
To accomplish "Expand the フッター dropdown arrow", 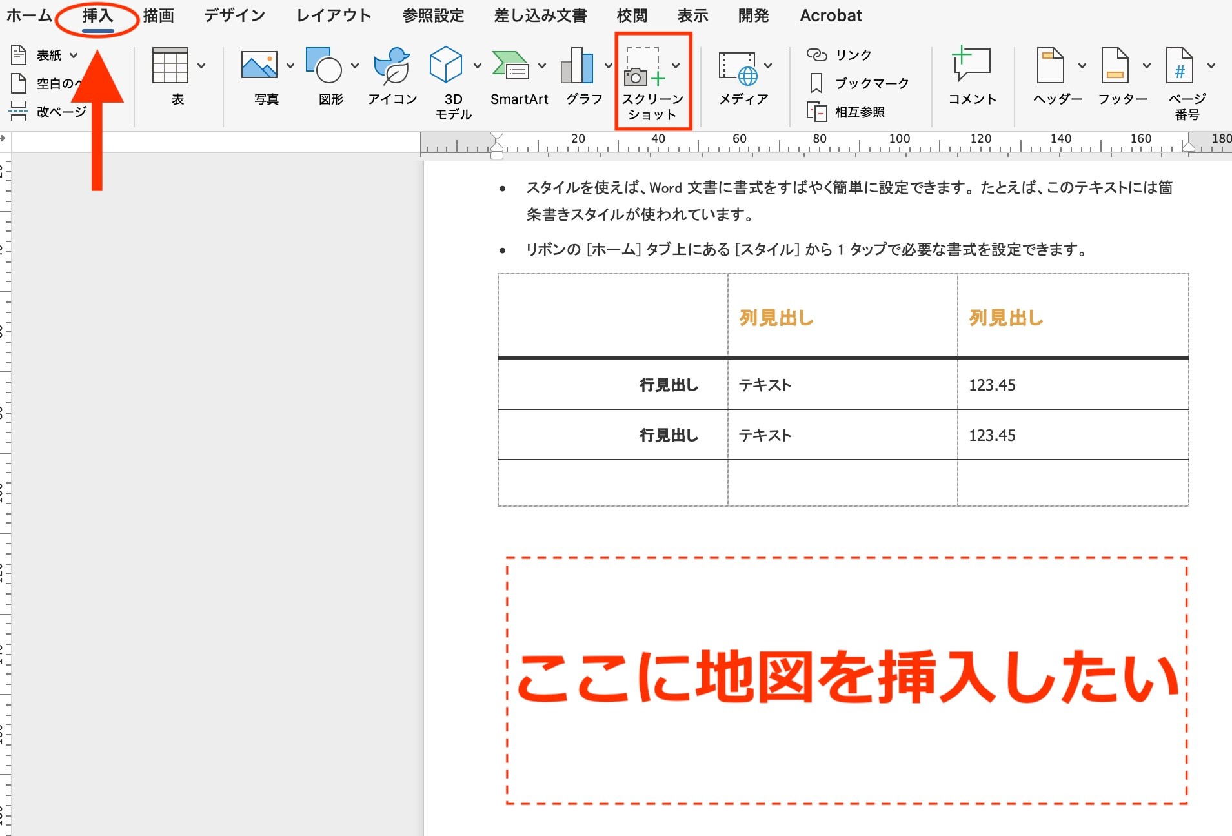I will coord(1147,65).
